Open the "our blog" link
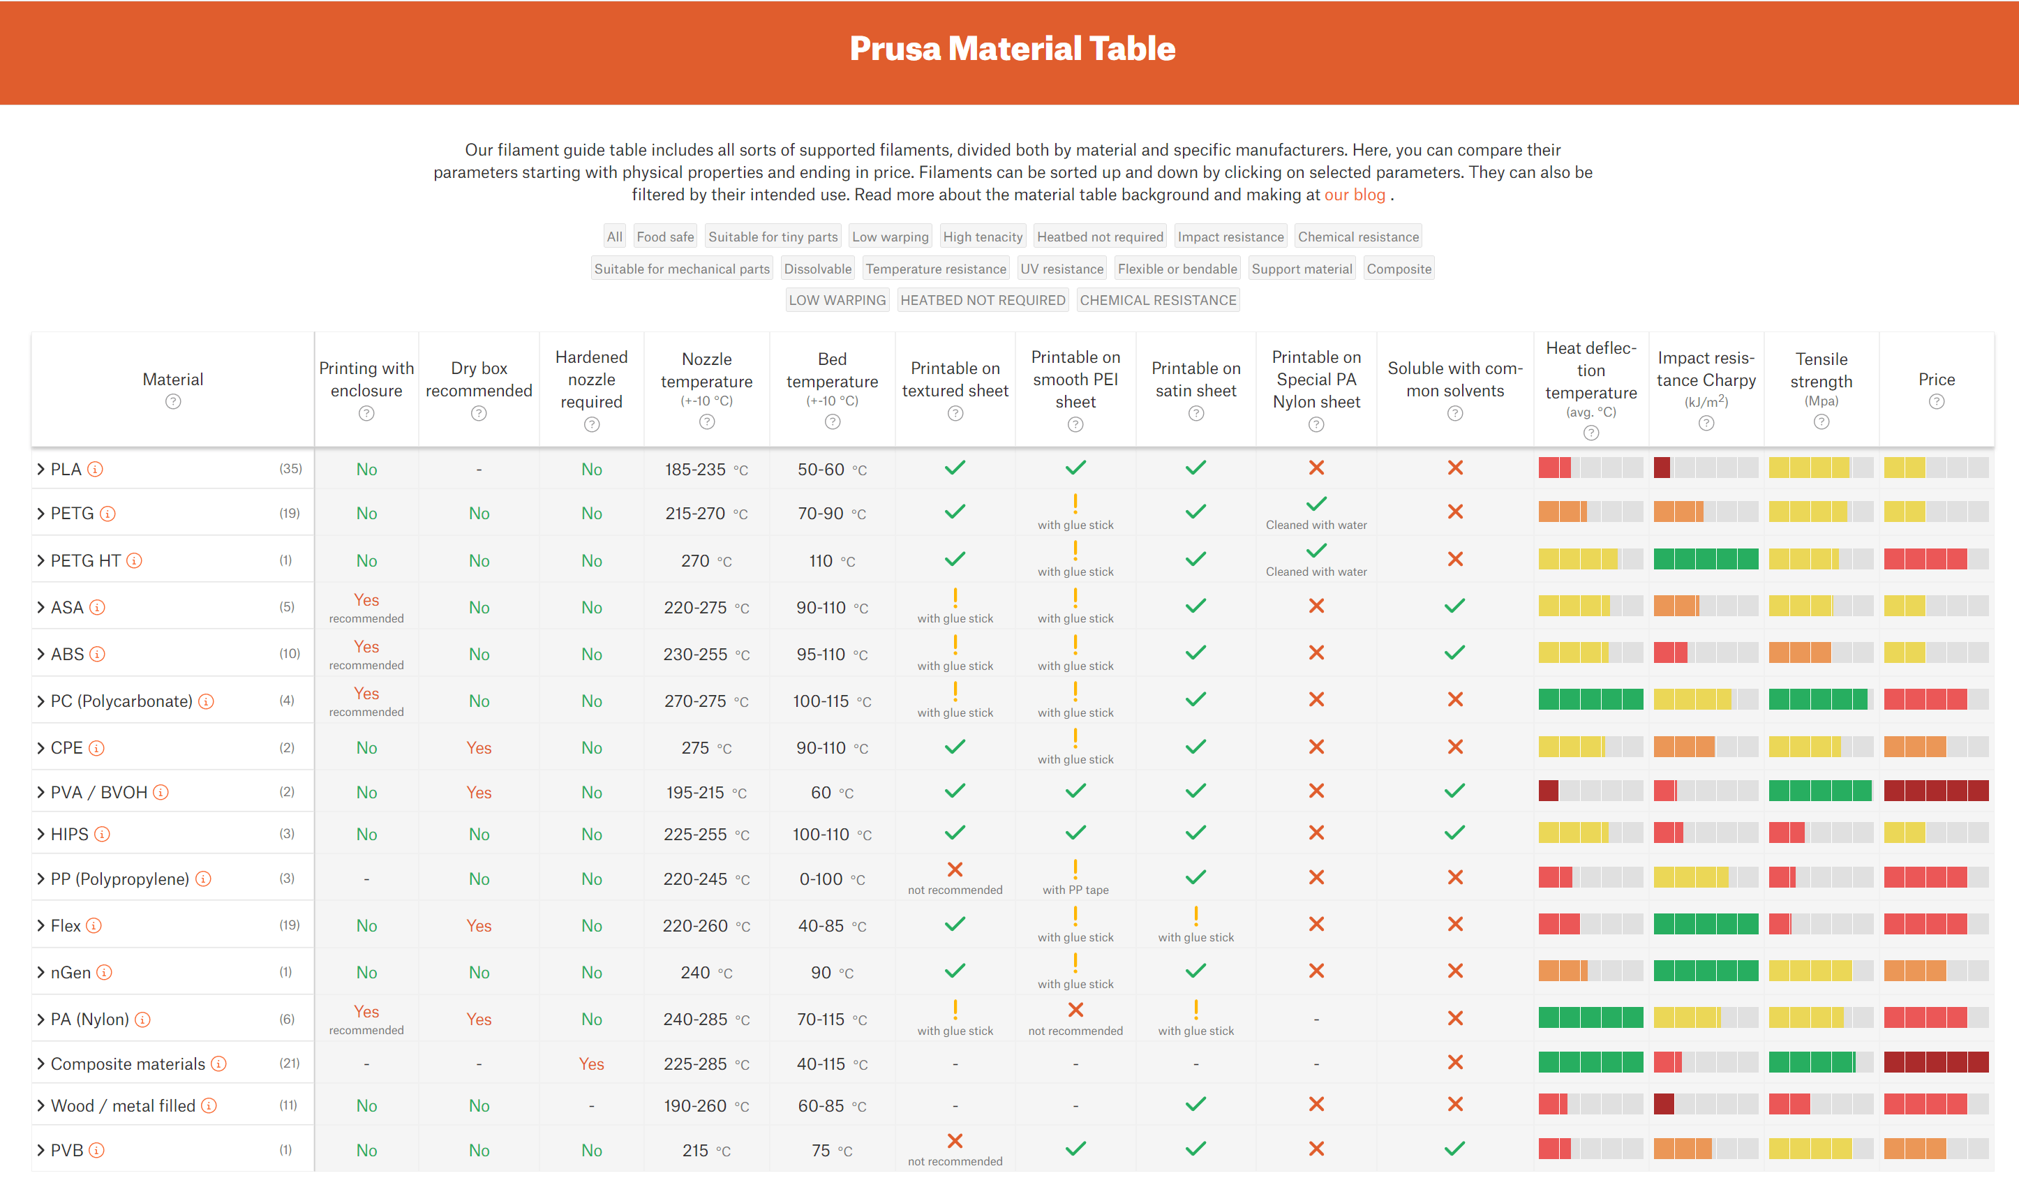 pos(1354,195)
